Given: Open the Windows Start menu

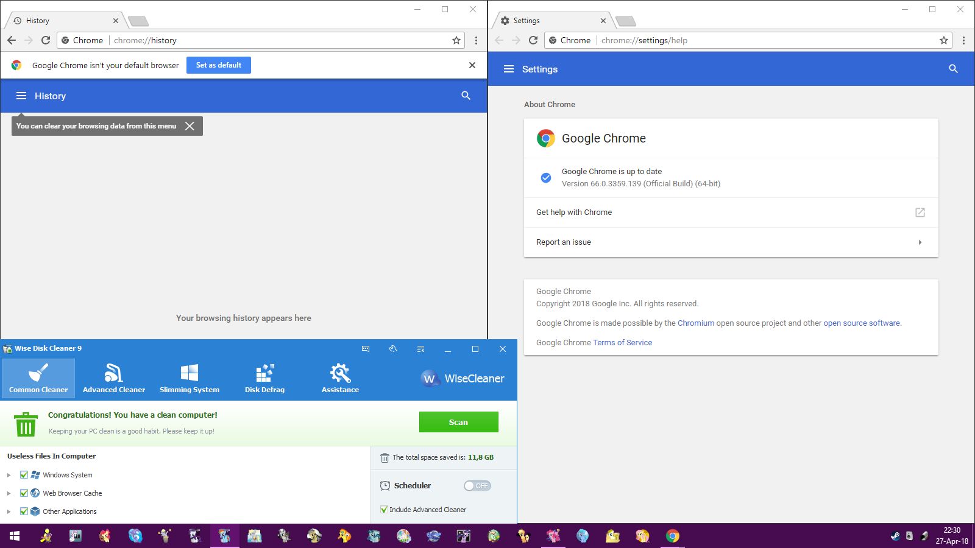Looking at the screenshot, I should tap(15, 536).
